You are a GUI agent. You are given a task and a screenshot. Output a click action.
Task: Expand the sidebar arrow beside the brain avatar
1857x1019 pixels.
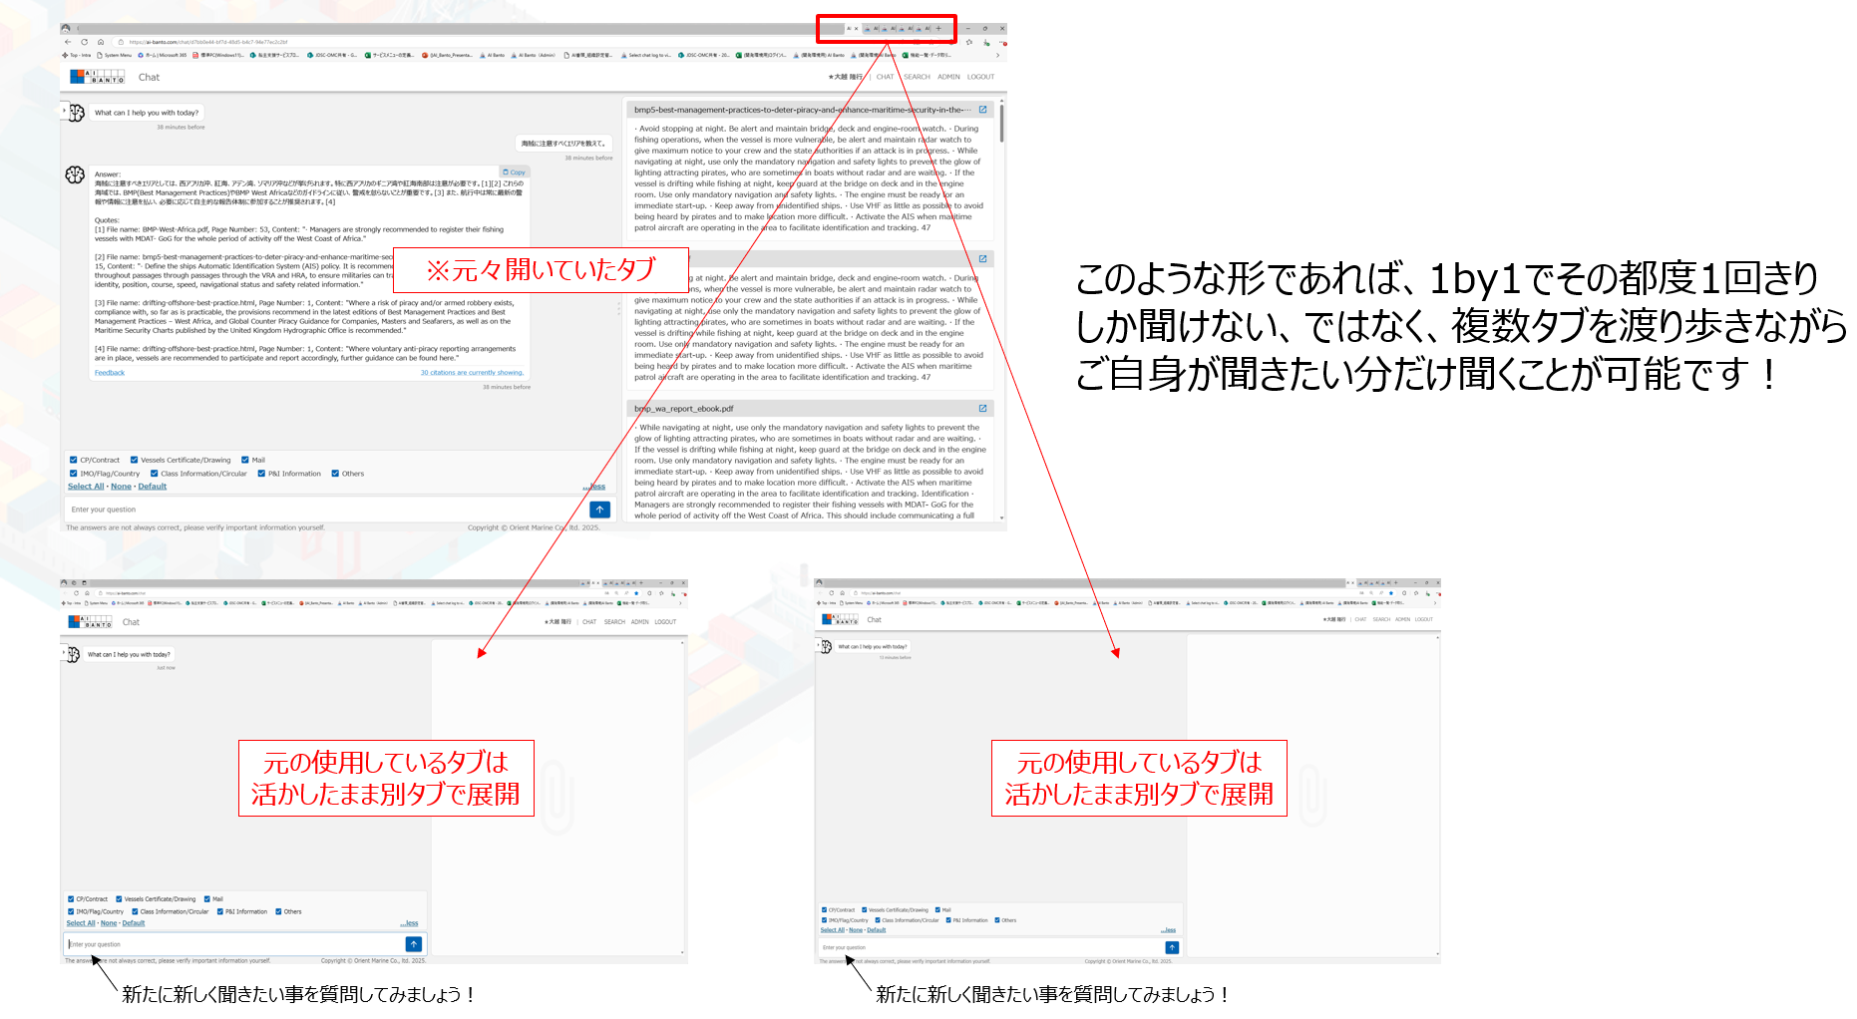(64, 111)
